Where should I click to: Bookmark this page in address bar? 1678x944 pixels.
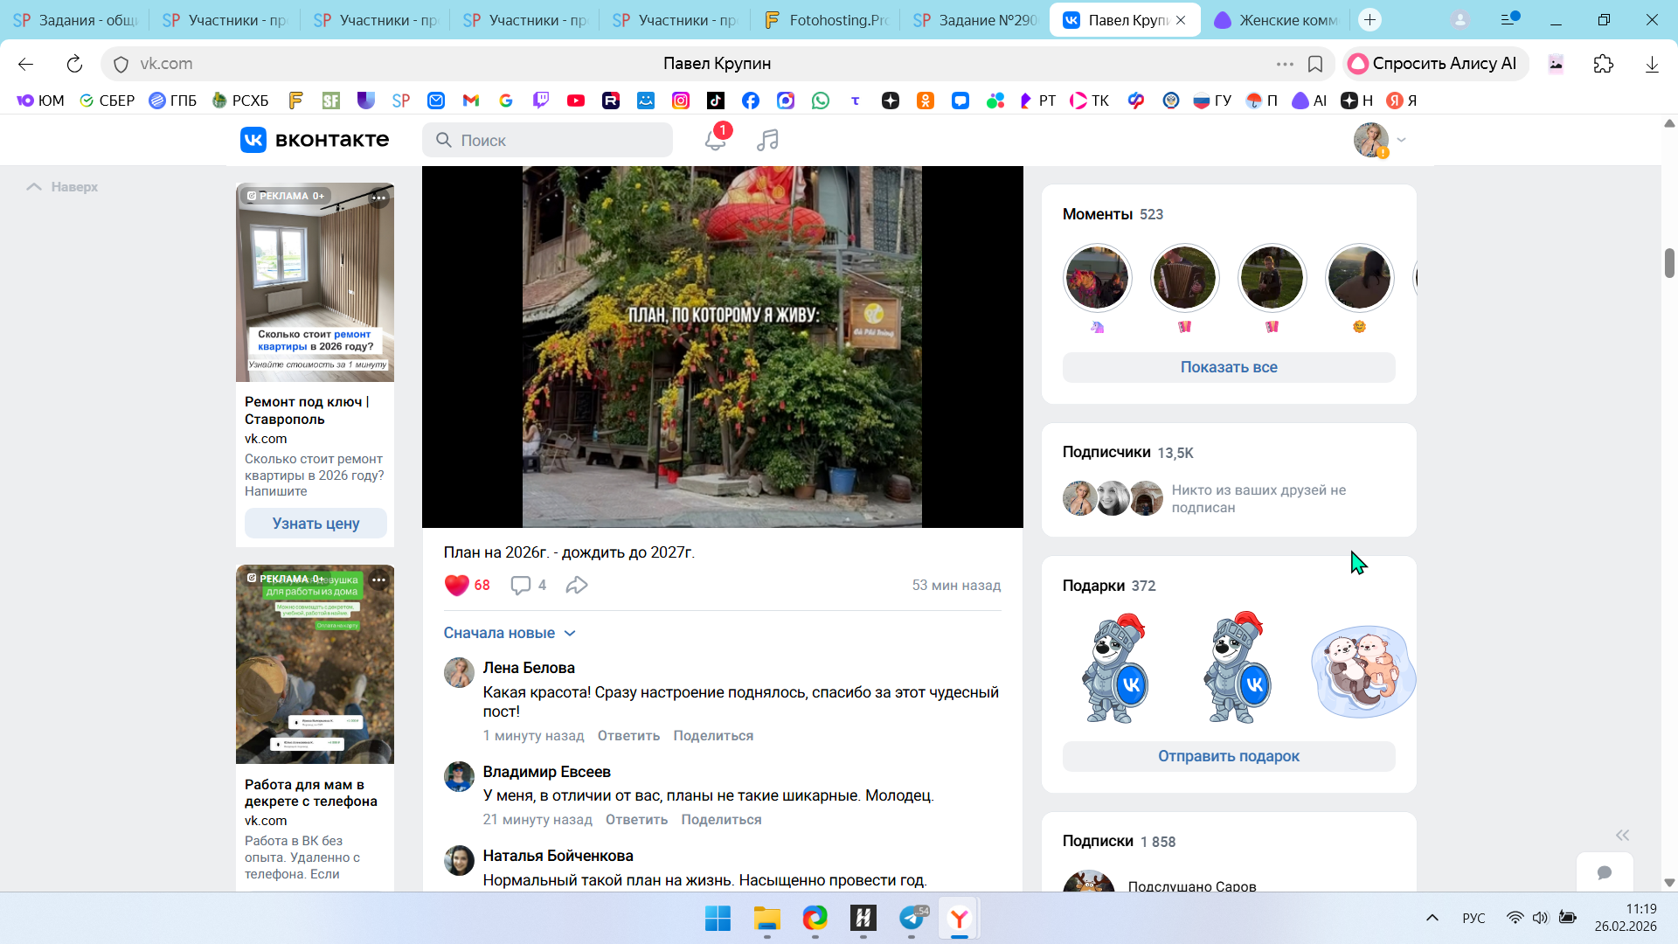(1314, 64)
